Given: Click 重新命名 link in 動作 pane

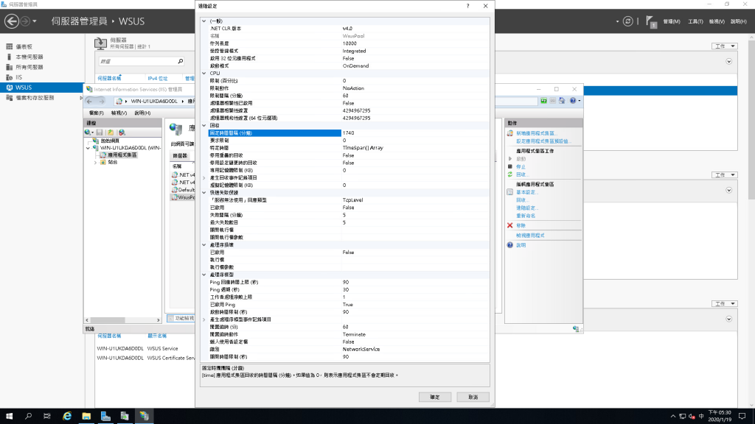Looking at the screenshot, I should (x=525, y=216).
